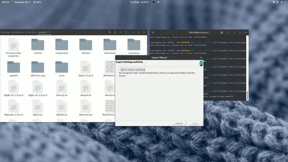Click the 'Import Wizard' title bar
288x162 pixels.
(159, 58)
